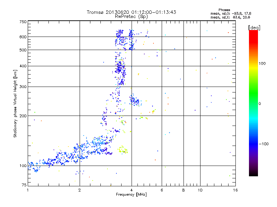Click the blue echo cluster near 4 MHz, 250 km
This screenshot has height=207, width=277.
click(x=135, y=100)
